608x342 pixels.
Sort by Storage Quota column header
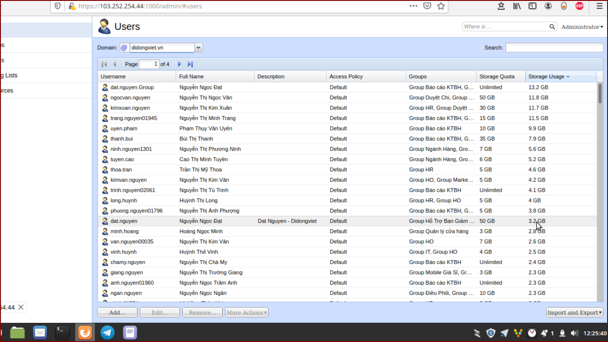click(501, 77)
